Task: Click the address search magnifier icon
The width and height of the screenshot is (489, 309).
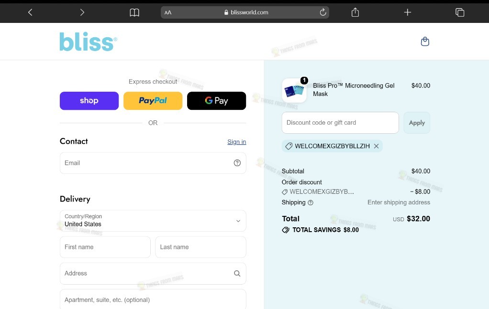Action: 237,273
